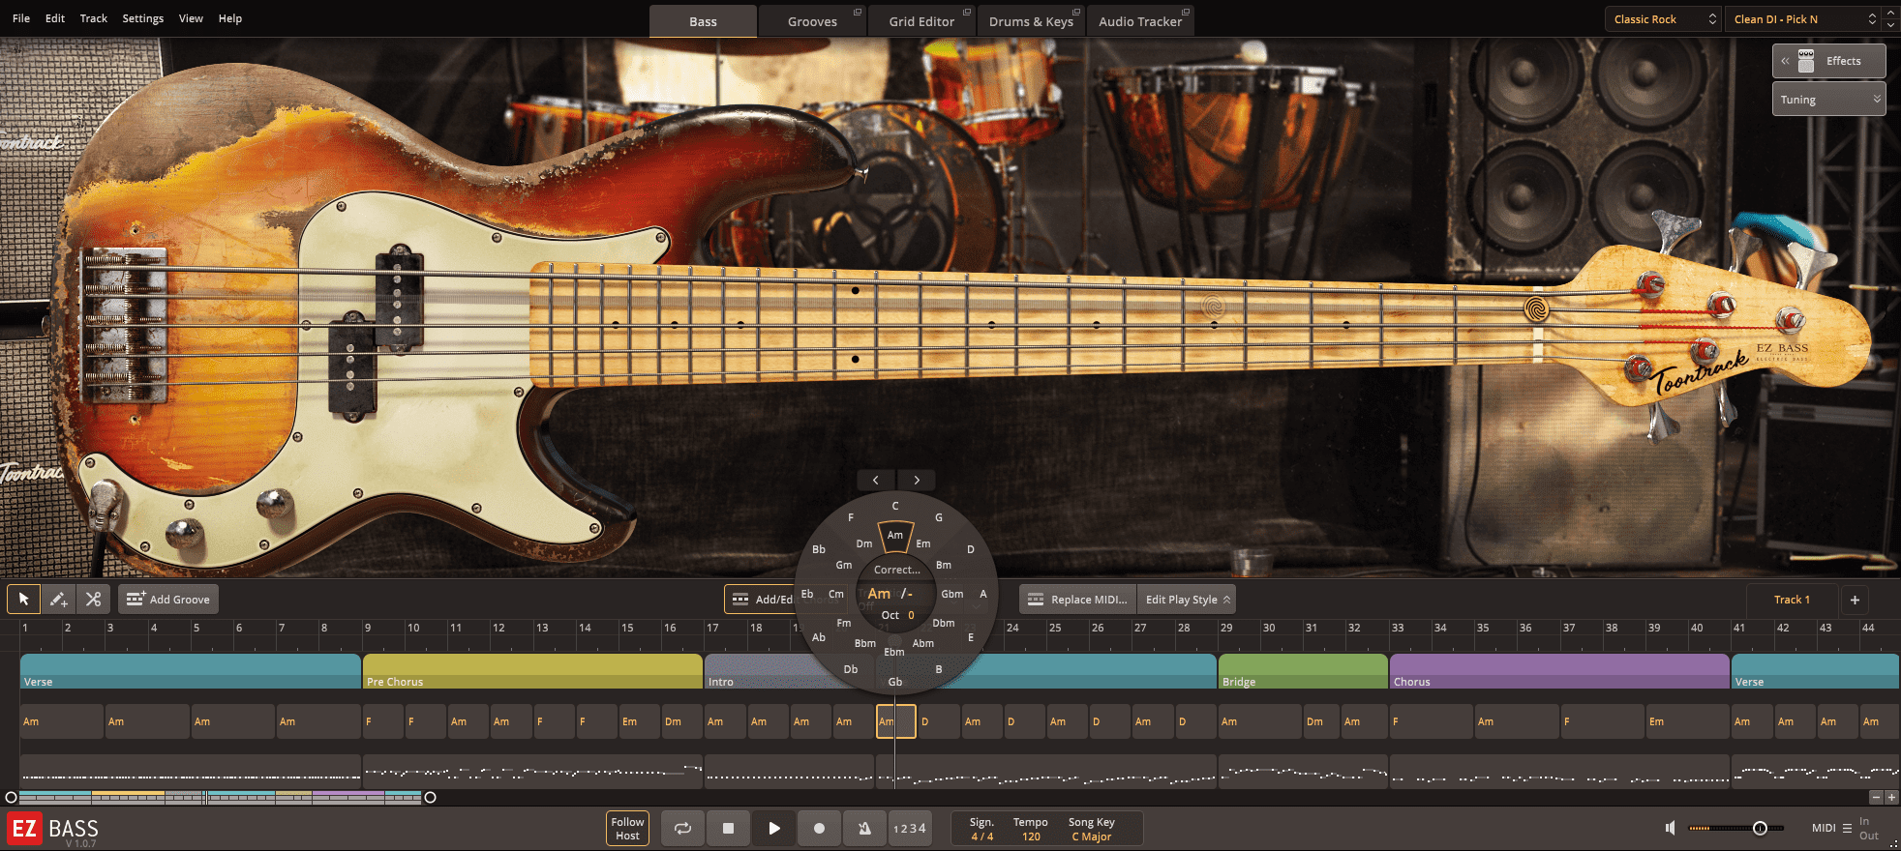The image size is (1901, 851).
Task: Zoom in timeline with plus button
Action: click(1891, 797)
